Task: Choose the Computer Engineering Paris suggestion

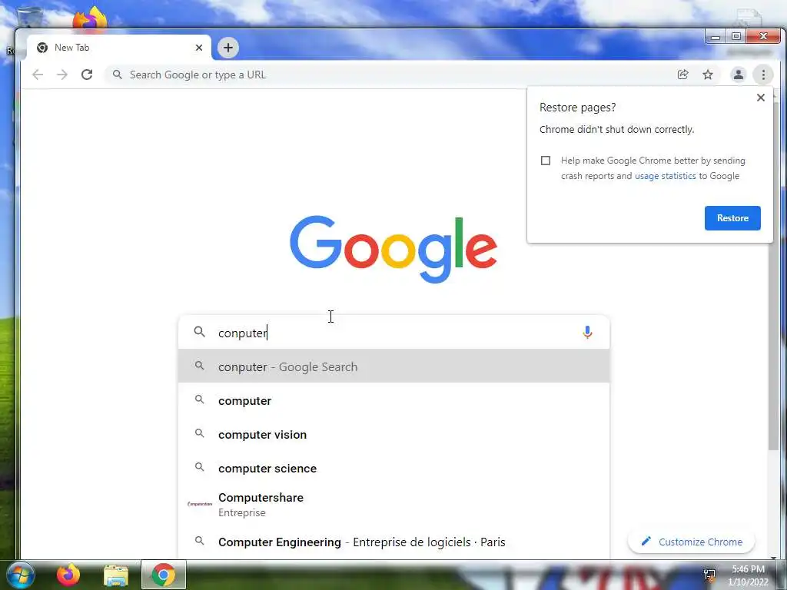Action: pos(394,542)
